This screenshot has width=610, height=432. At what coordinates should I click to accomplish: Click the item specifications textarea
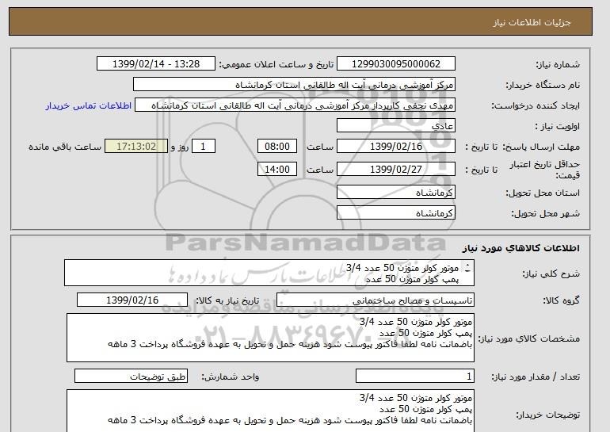(270, 338)
